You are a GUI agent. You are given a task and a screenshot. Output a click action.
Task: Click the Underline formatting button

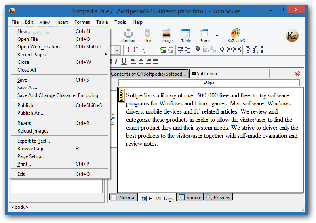tap(124, 61)
